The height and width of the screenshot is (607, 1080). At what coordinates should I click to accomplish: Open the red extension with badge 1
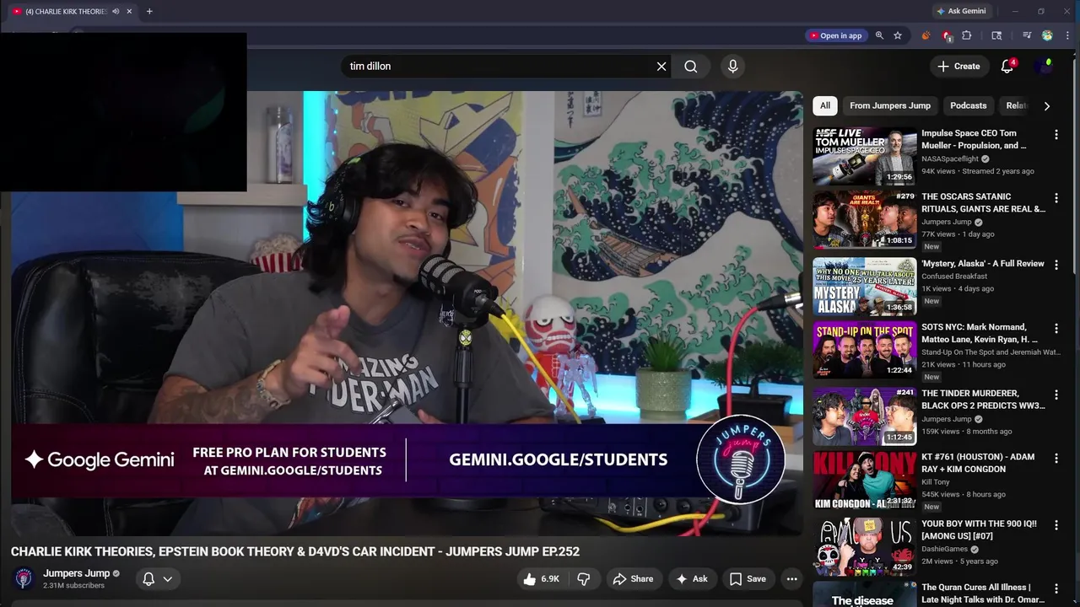point(947,35)
